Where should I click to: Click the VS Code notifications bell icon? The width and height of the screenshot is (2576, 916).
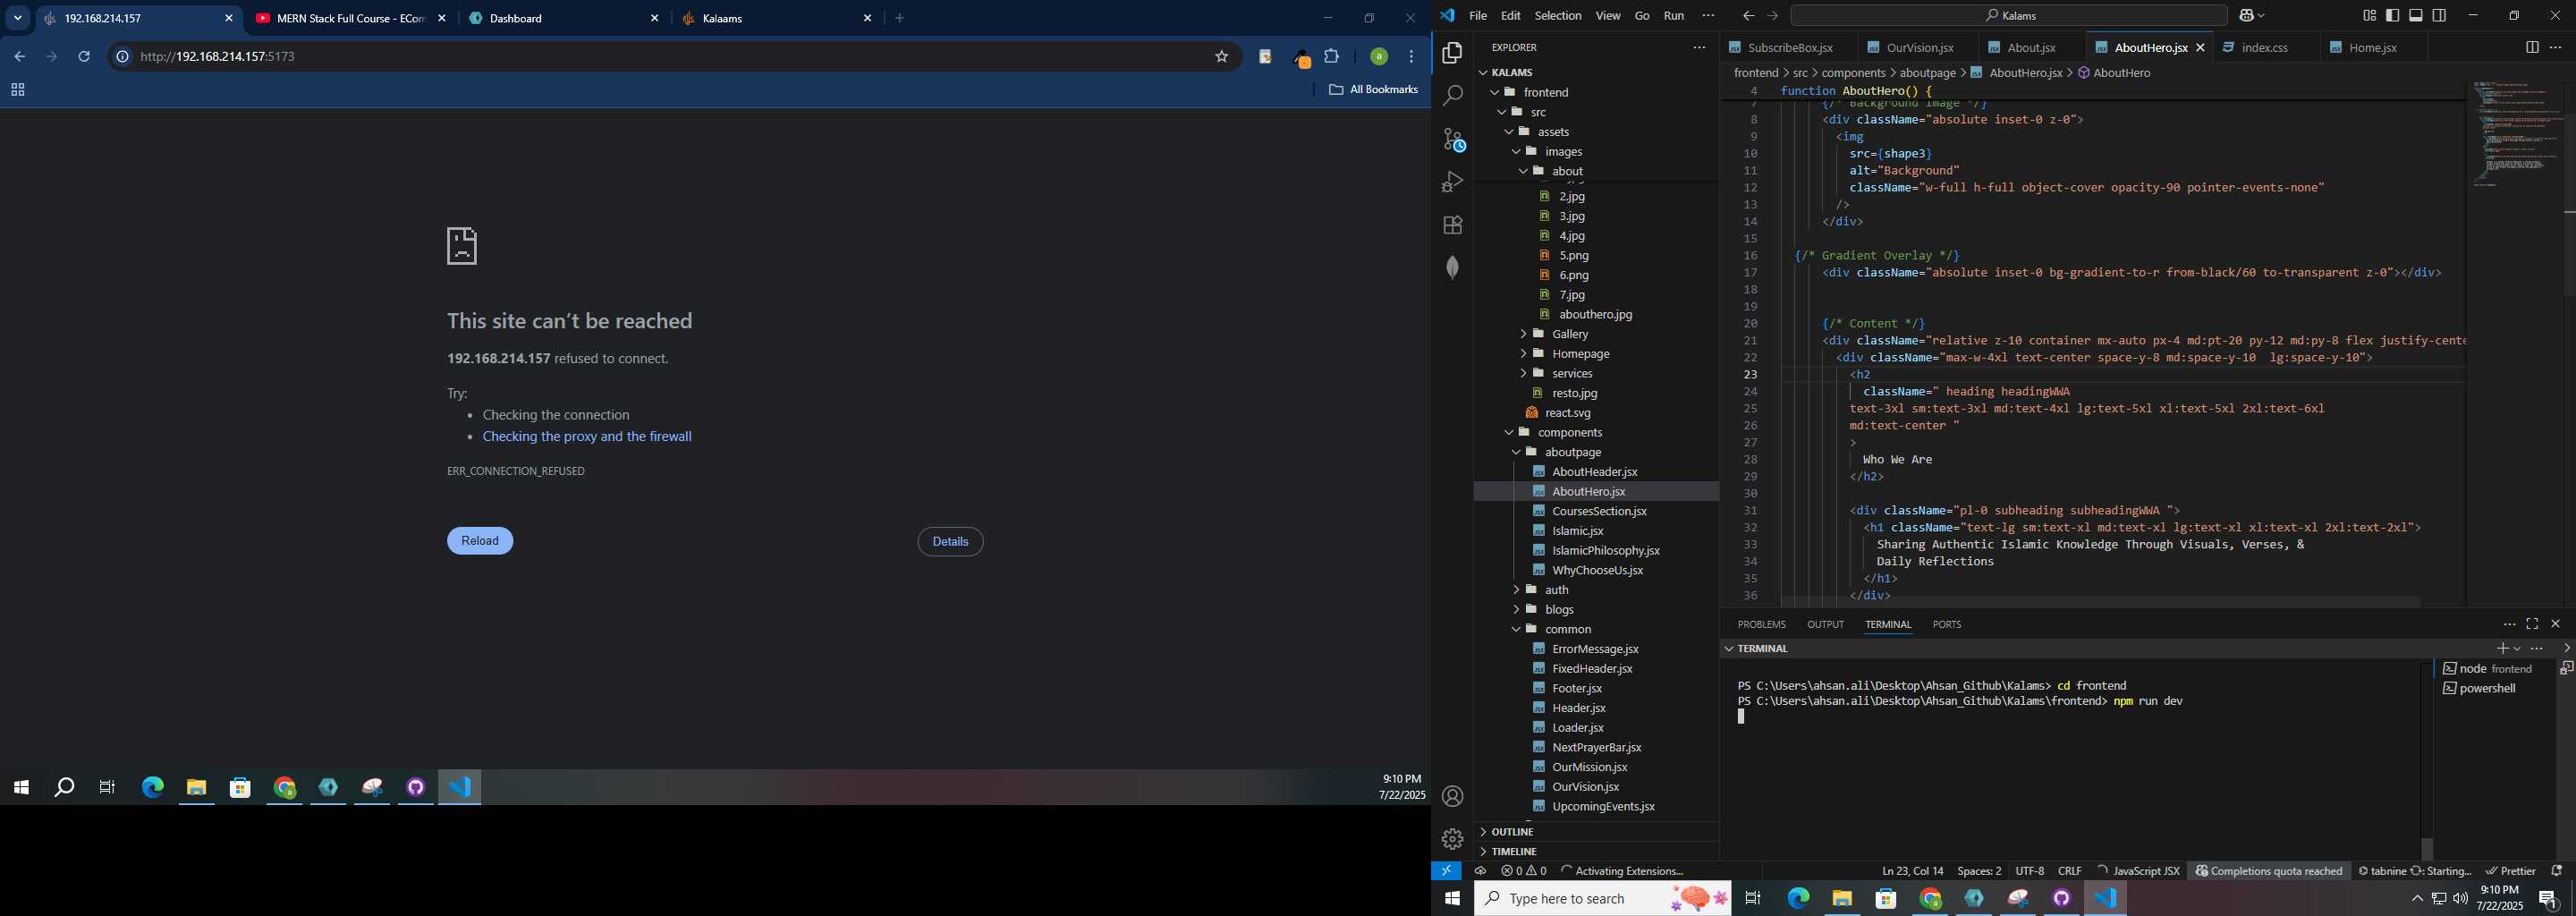pyautogui.click(x=2557, y=871)
